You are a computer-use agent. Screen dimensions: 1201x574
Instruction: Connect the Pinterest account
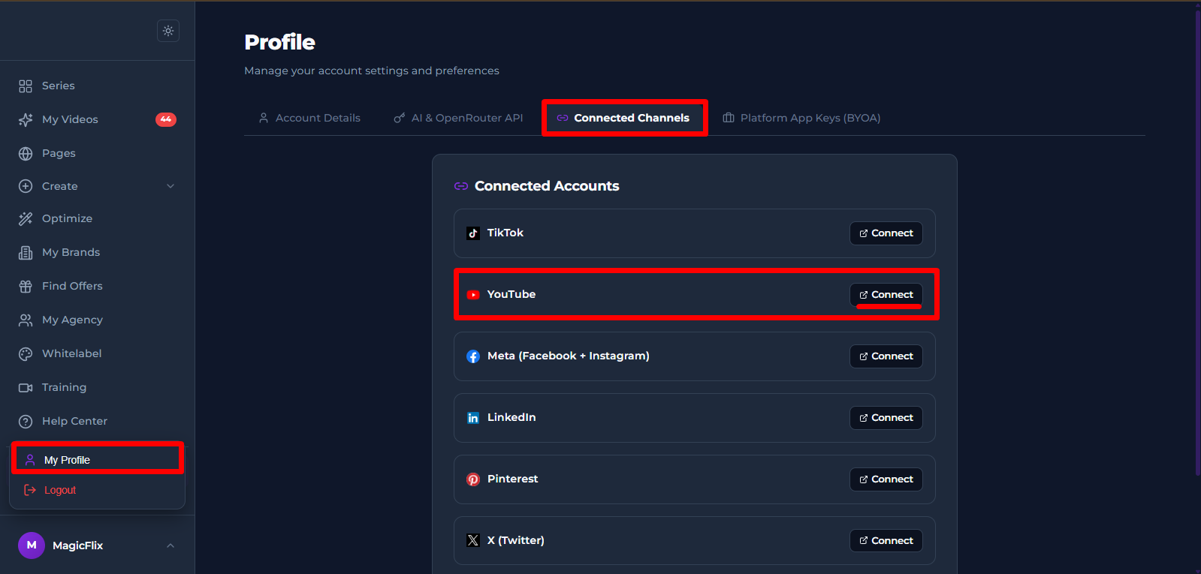(886, 479)
